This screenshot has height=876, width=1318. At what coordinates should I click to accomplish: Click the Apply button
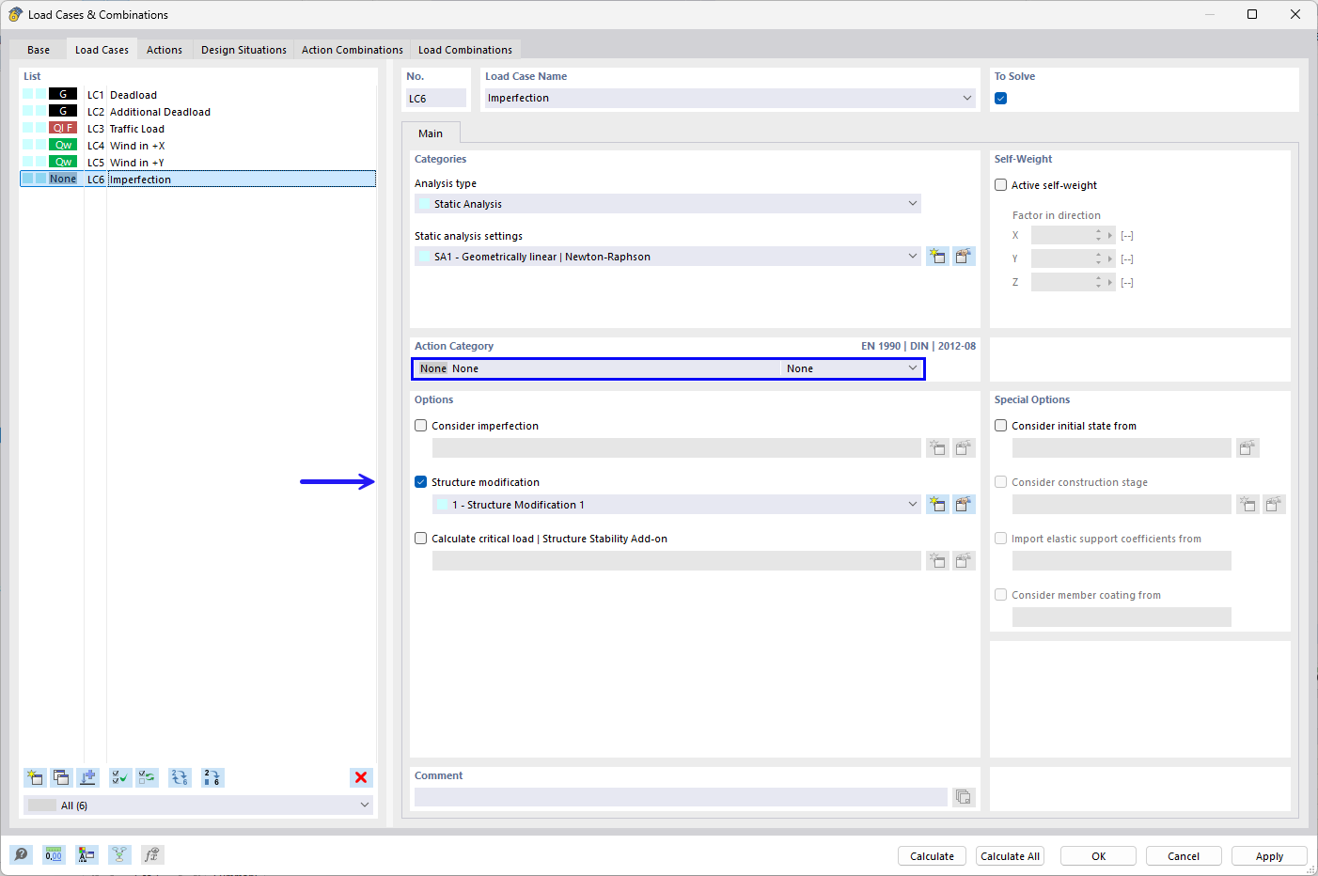(x=1269, y=856)
